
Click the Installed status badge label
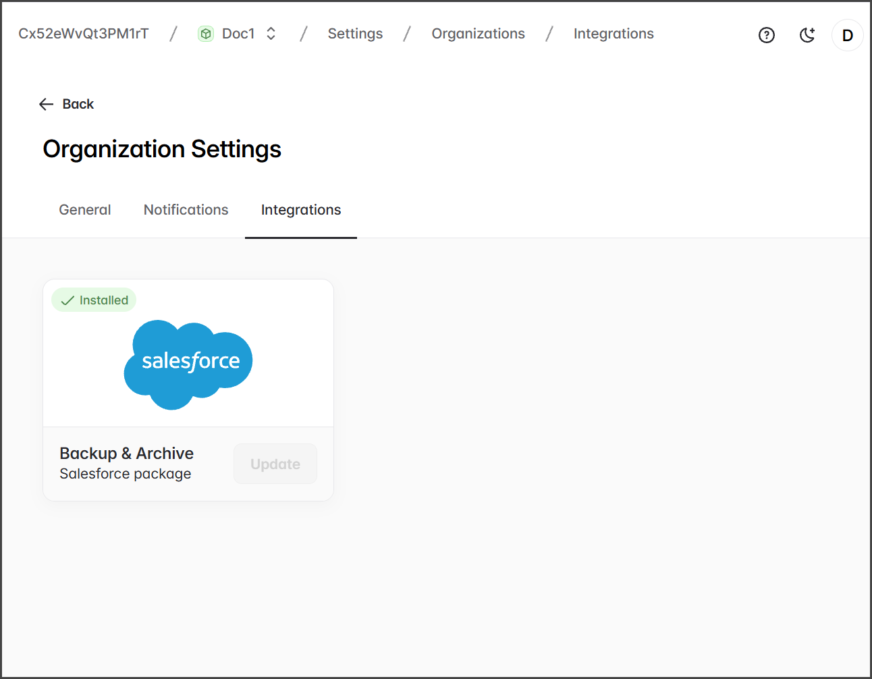pos(104,300)
